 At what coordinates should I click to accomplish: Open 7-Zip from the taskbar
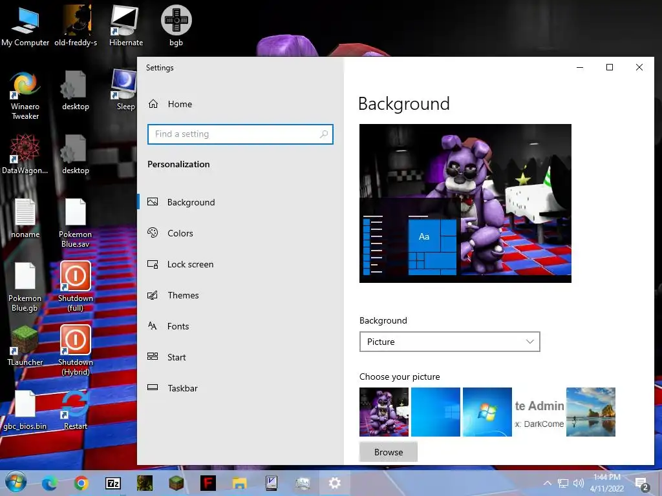point(112,483)
